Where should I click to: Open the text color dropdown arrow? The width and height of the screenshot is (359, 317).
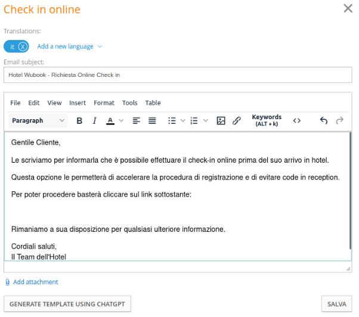click(x=121, y=120)
